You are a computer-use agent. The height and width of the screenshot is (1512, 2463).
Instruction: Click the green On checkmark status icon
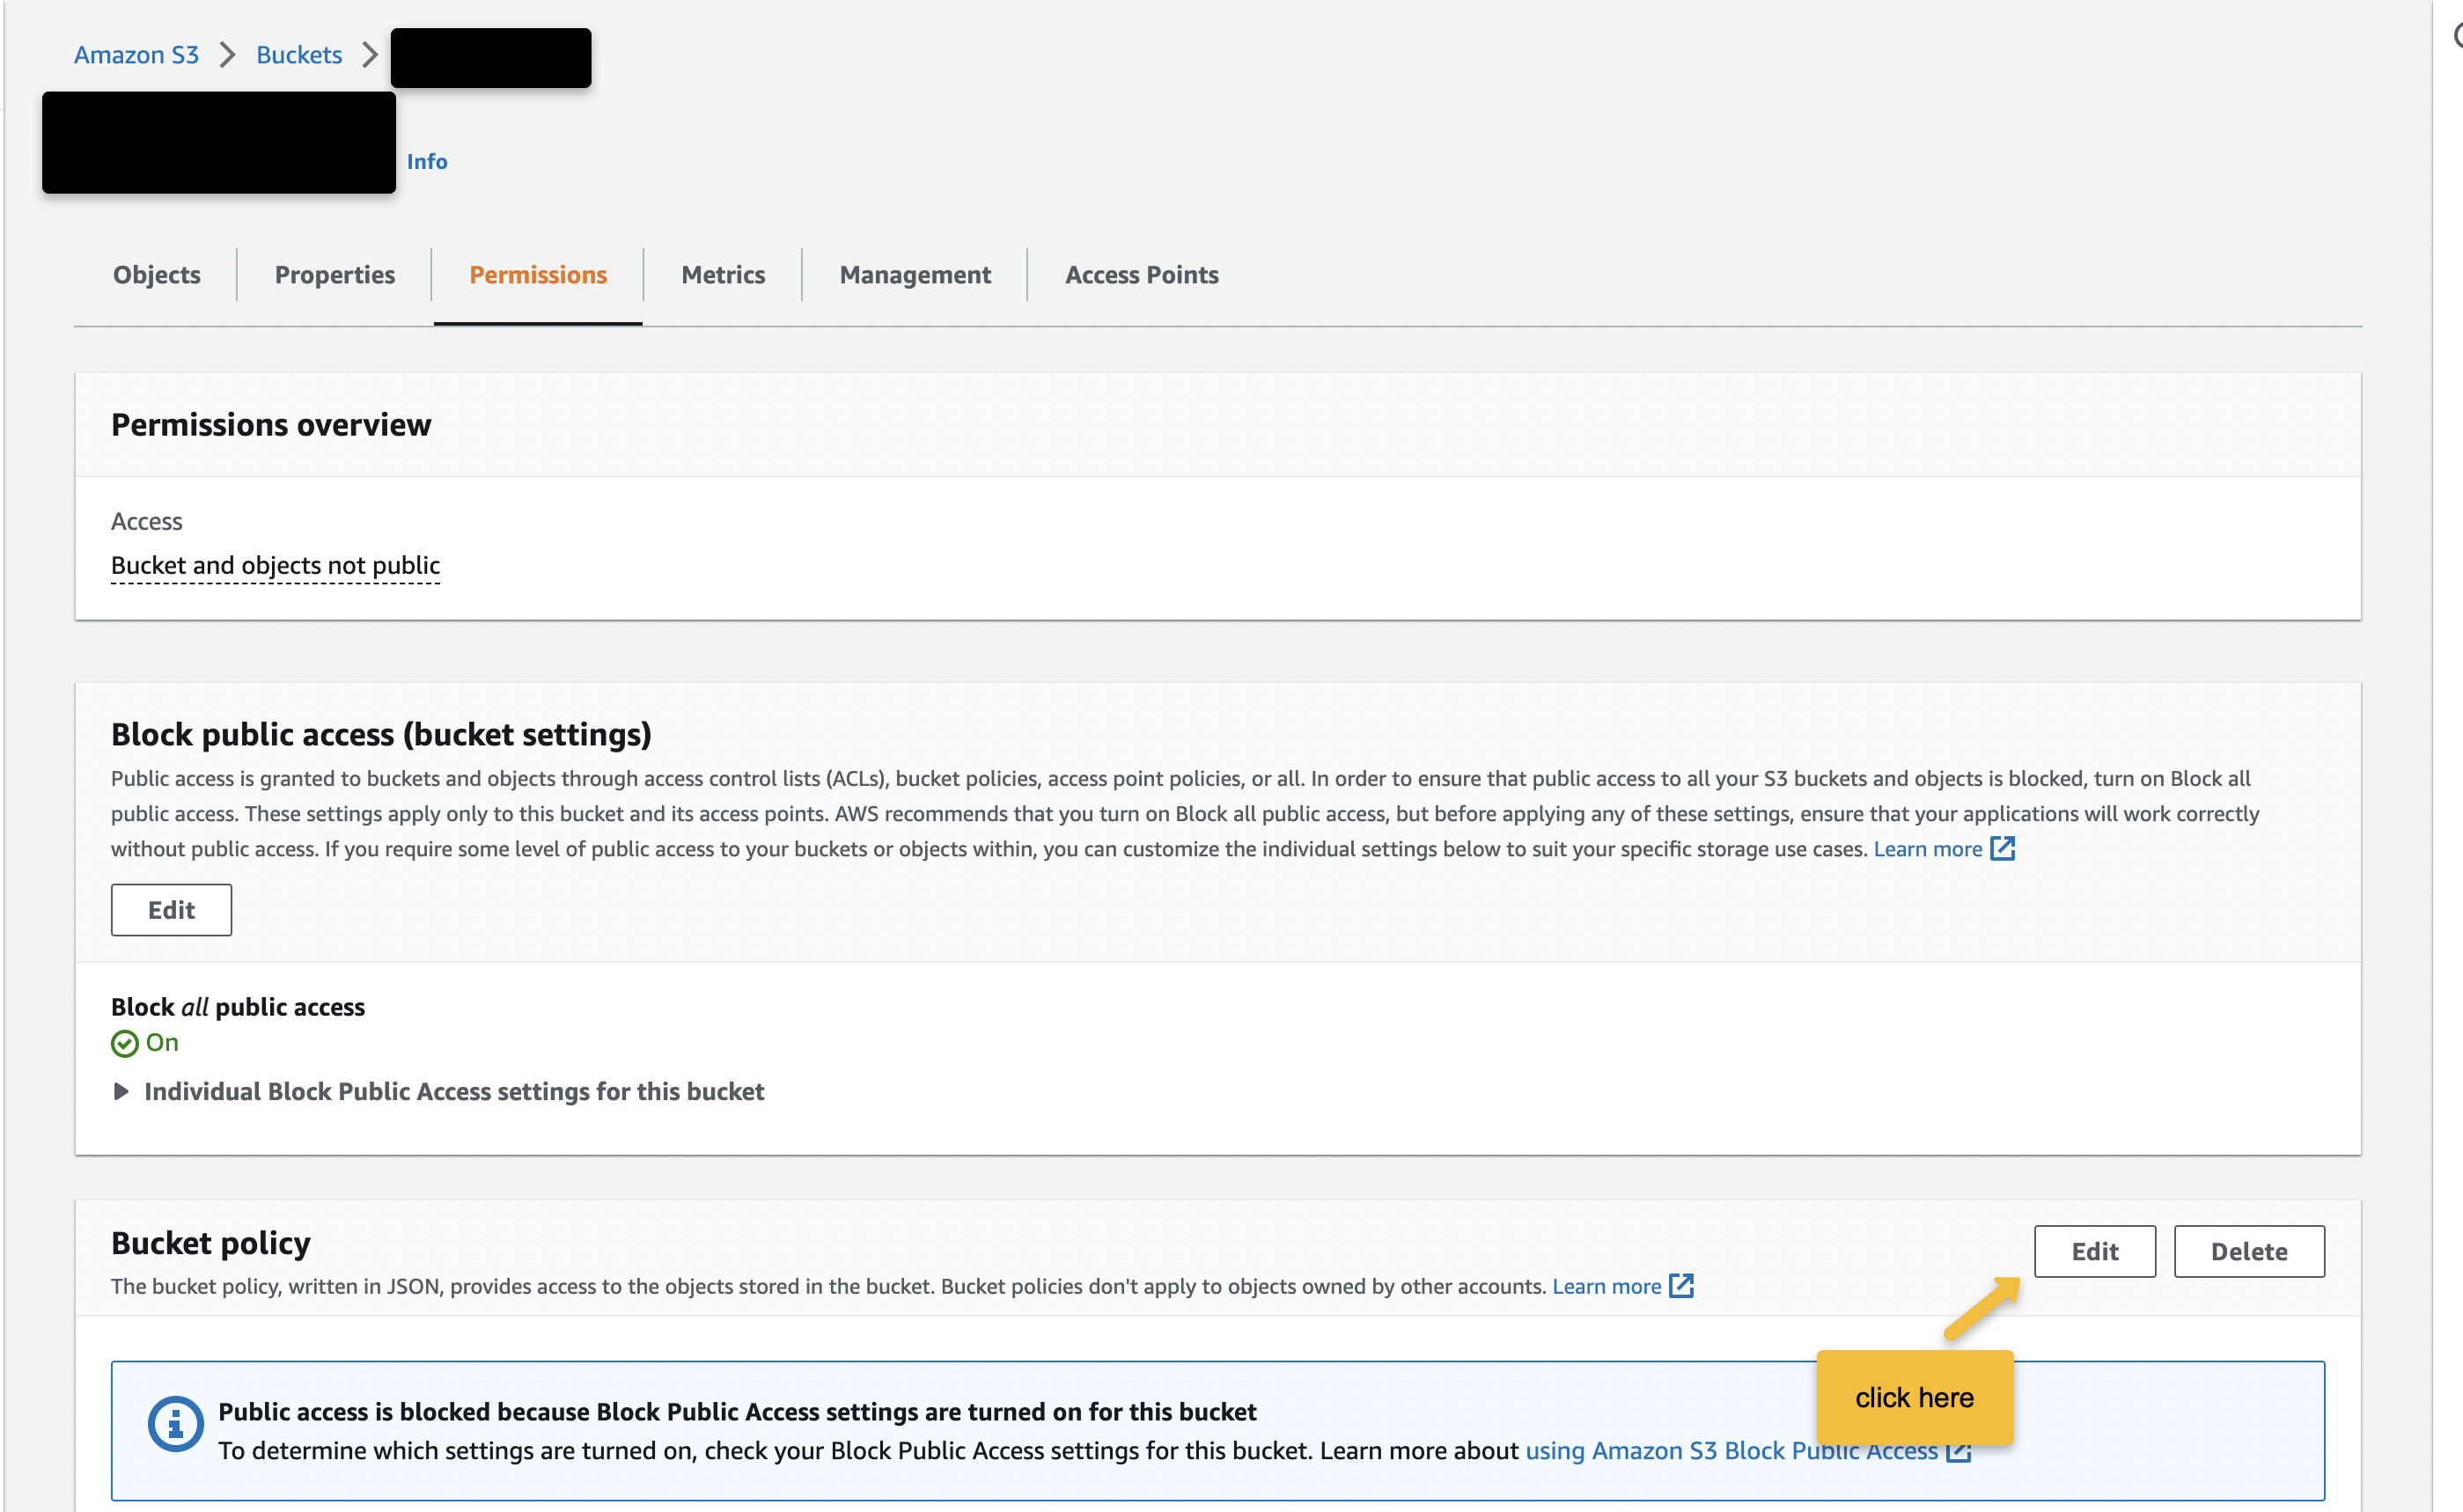[125, 1044]
